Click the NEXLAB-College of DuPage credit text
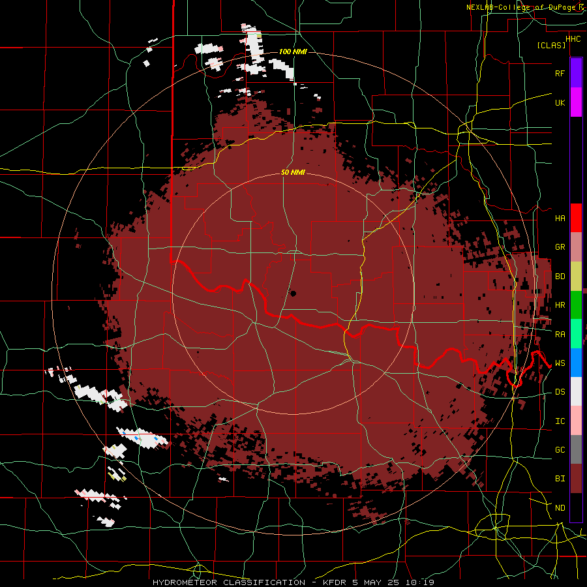This screenshot has height=587, width=587. pyautogui.click(x=526, y=7)
